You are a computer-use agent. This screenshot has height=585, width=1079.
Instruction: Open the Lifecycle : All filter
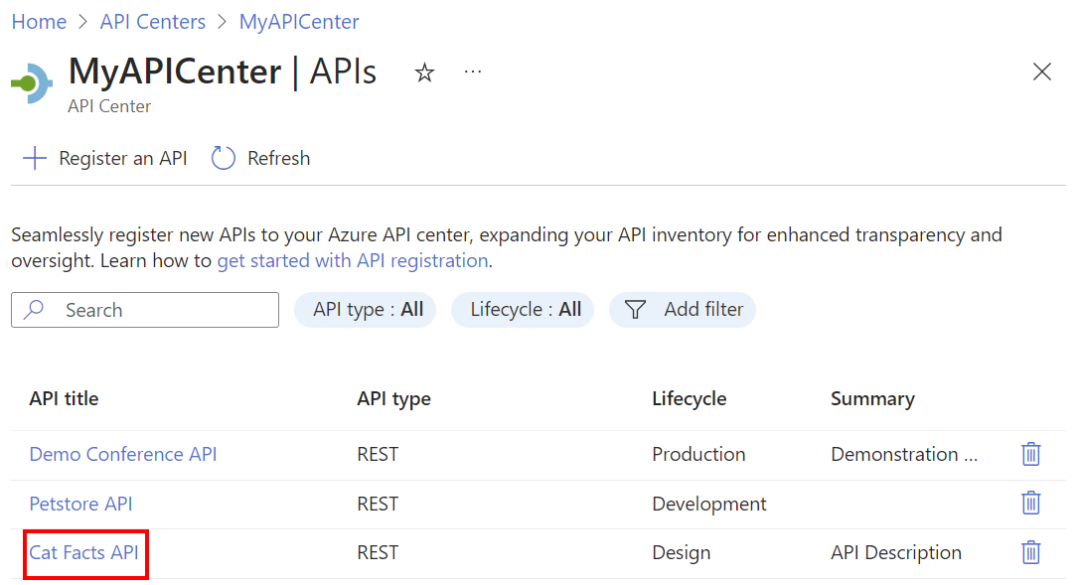(x=523, y=310)
